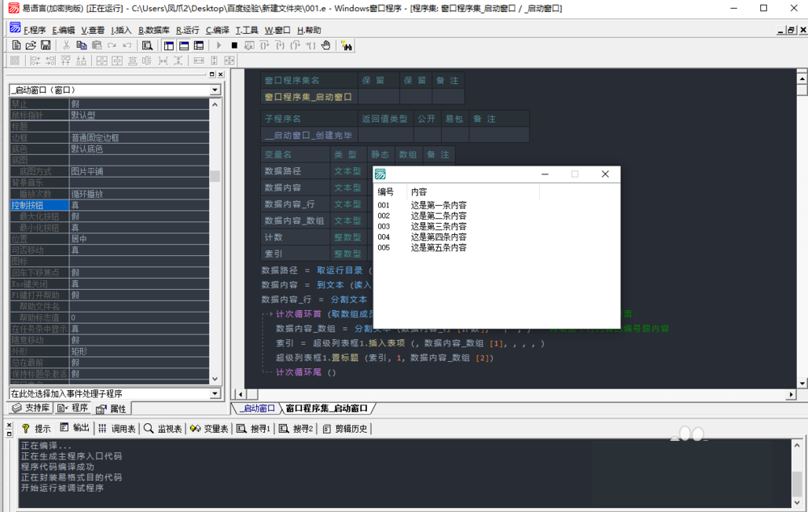Open the I.插入 menu

click(121, 31)
